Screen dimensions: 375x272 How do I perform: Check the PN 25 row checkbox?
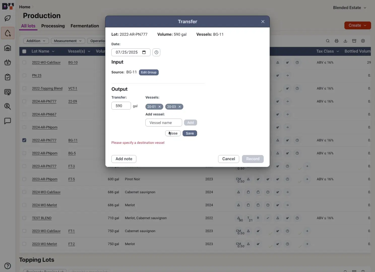(x=24, y=75)
